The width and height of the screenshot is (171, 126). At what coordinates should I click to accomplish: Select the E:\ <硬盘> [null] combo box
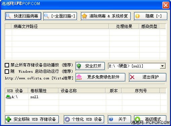coord(137,66)
